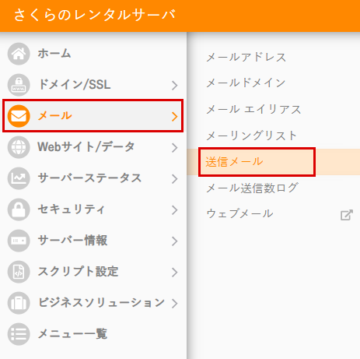Click the external link icon beside ウェブメール
Image resolution: width=360 pixels, height=359 pixels.
coord(347,215)
